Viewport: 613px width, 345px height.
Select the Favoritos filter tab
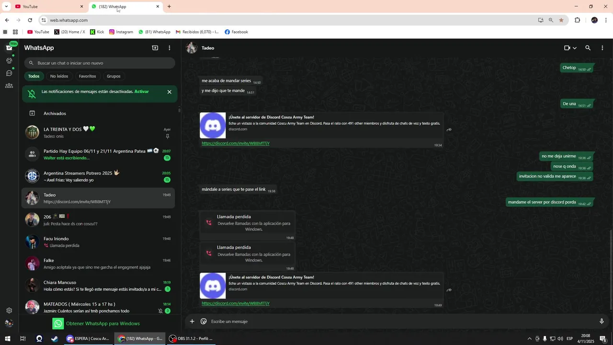tap(87, 76)
